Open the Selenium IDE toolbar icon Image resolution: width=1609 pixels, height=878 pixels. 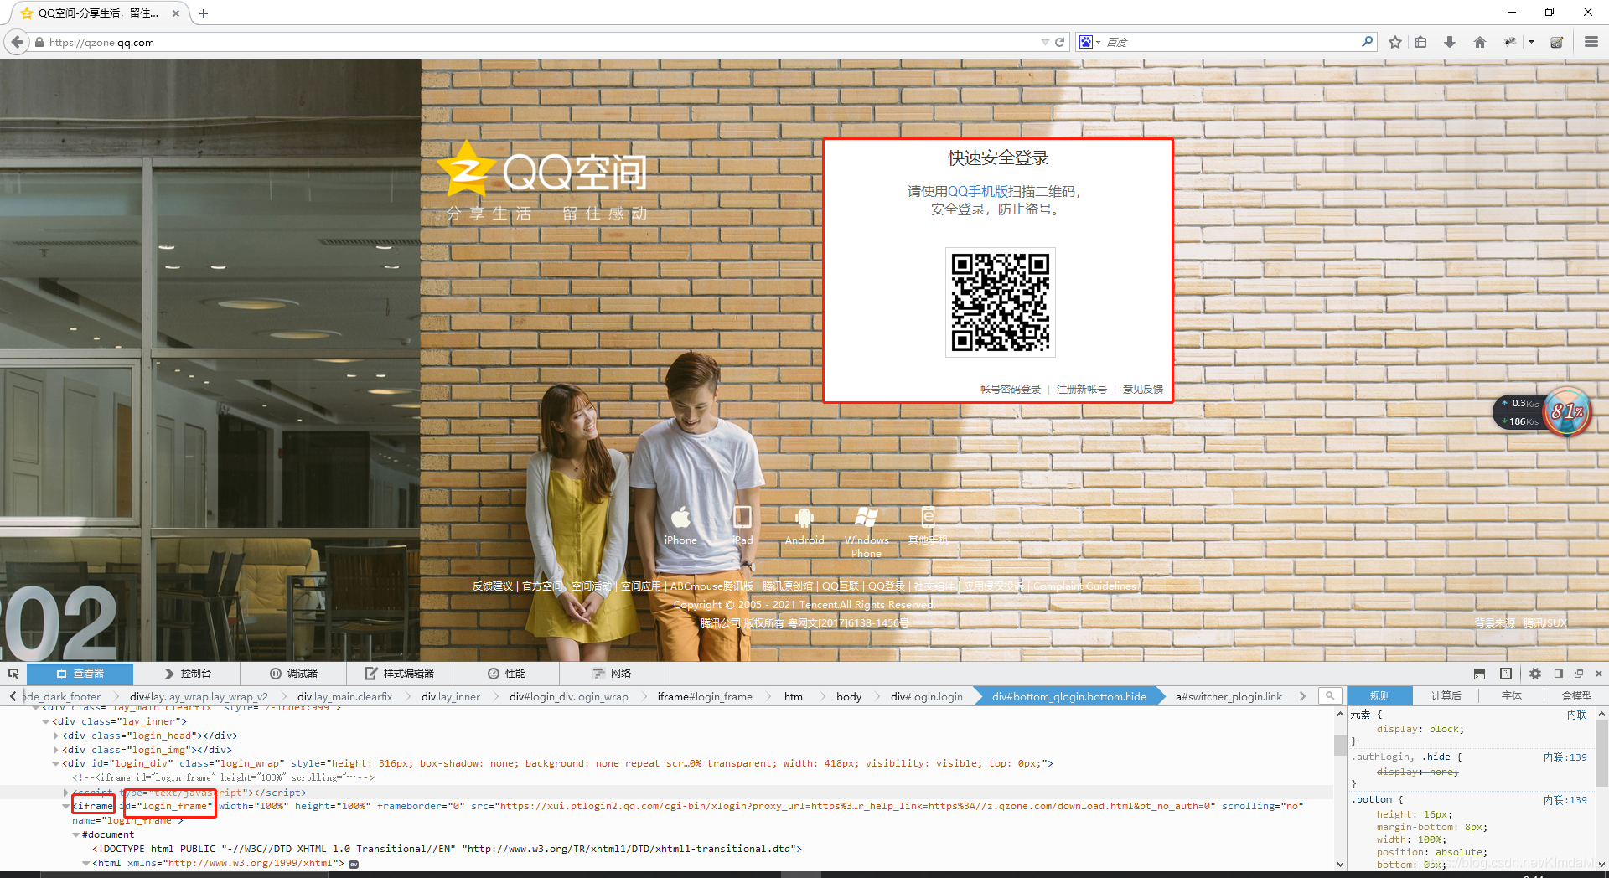1557,42
